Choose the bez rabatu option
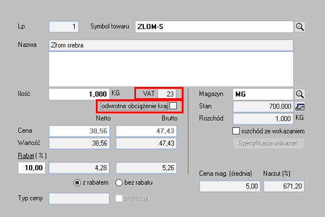325x217 pixels. (119, 183)
